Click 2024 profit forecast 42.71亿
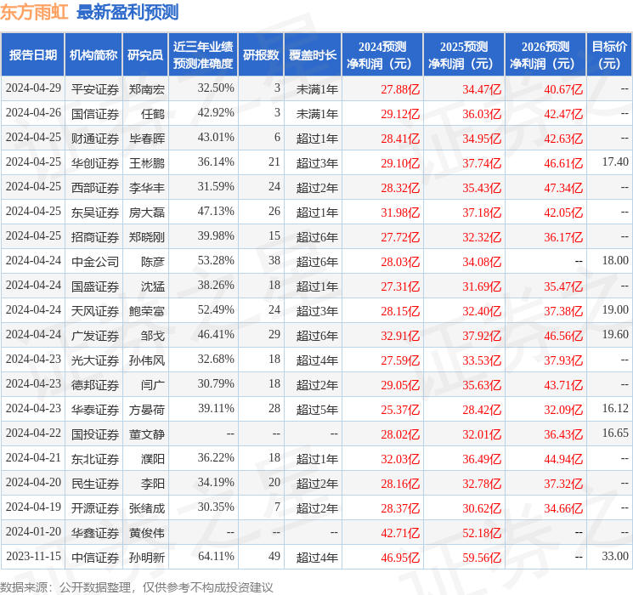633x595 pixels. (x=400, y=533)
